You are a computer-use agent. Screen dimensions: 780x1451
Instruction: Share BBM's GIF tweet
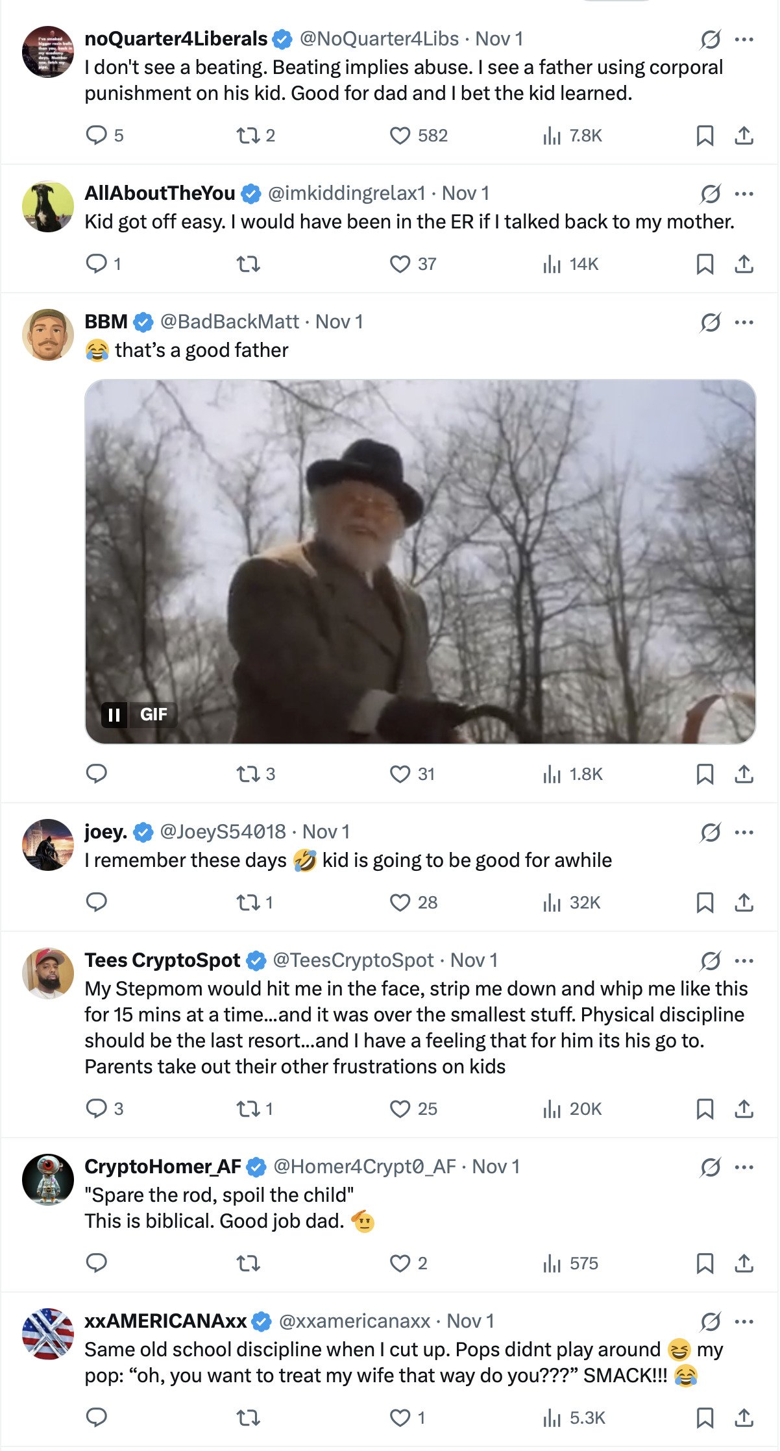click(744, 774)
